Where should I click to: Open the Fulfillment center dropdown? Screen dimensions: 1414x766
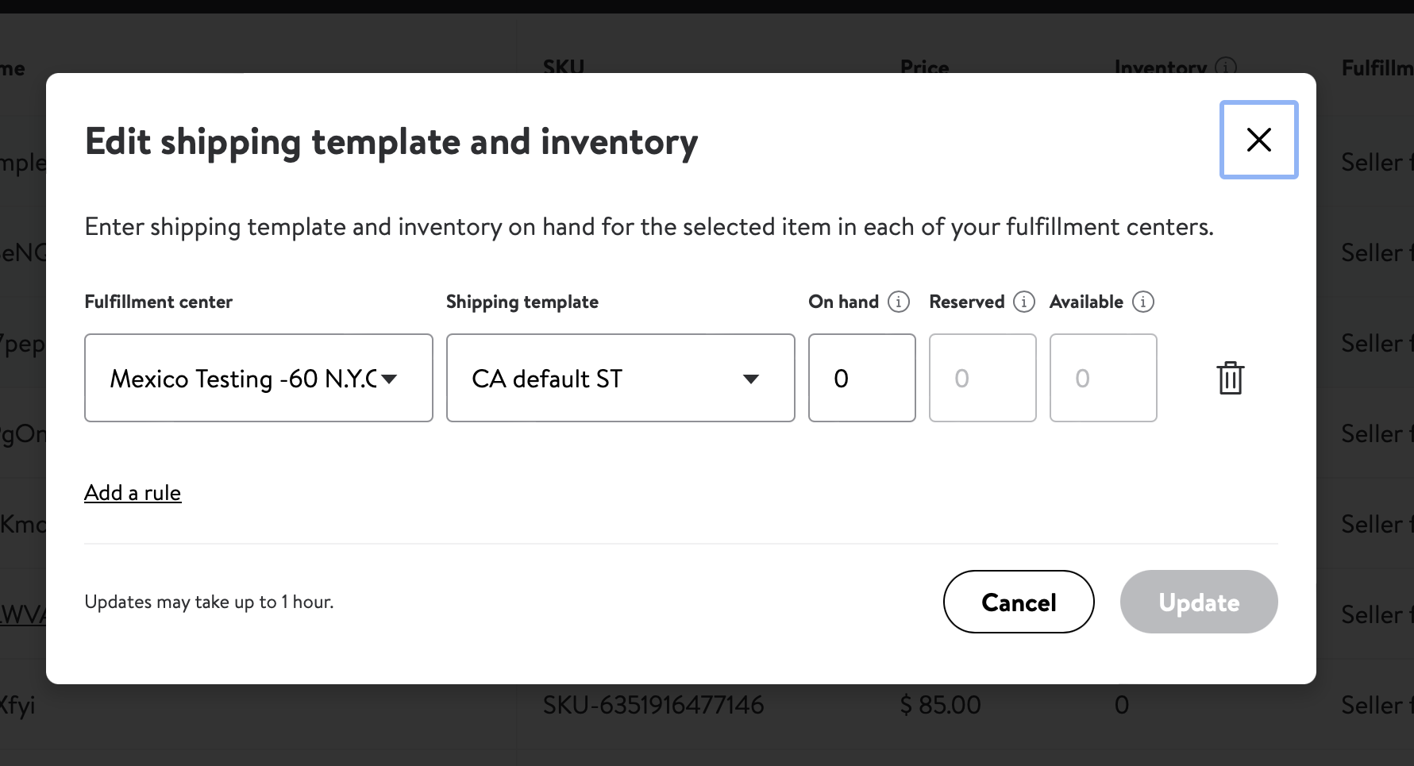click(x=259, y=378)
